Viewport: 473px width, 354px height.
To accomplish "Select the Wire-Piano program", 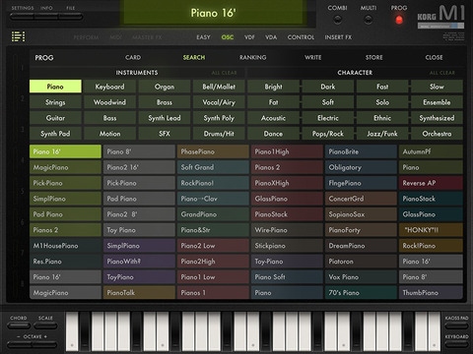I will tap(287, 230).
